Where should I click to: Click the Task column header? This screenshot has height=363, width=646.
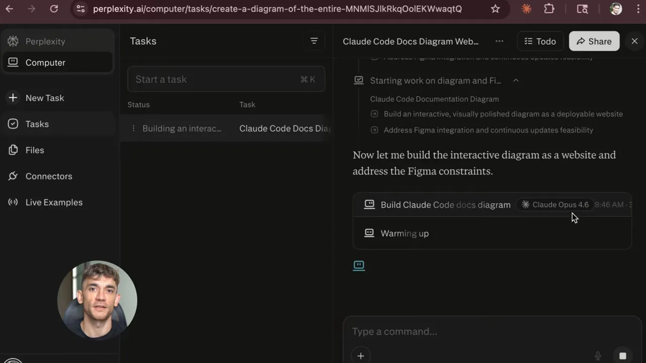(247, 104)
